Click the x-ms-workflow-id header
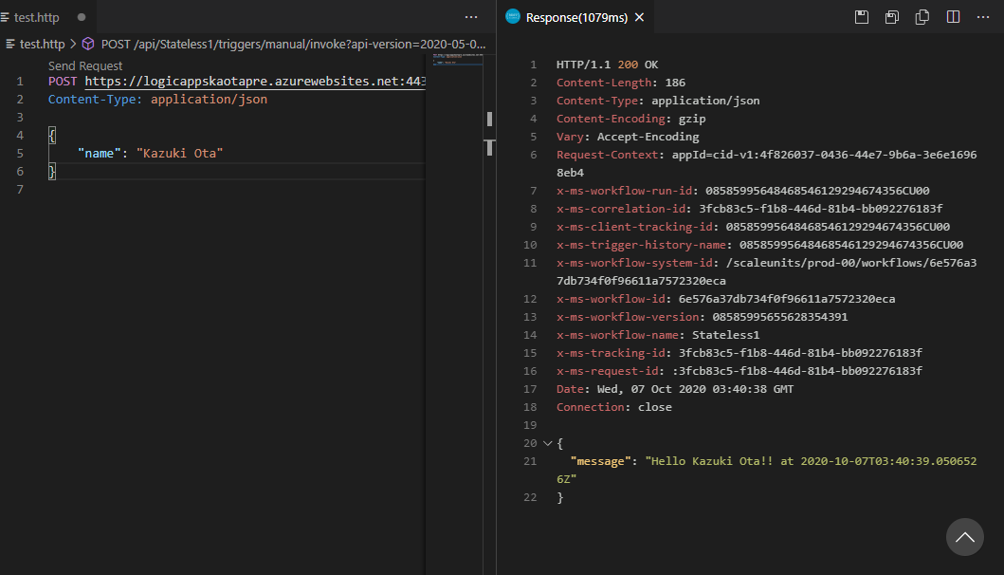The image size is (1004, 575). [725, 299]
